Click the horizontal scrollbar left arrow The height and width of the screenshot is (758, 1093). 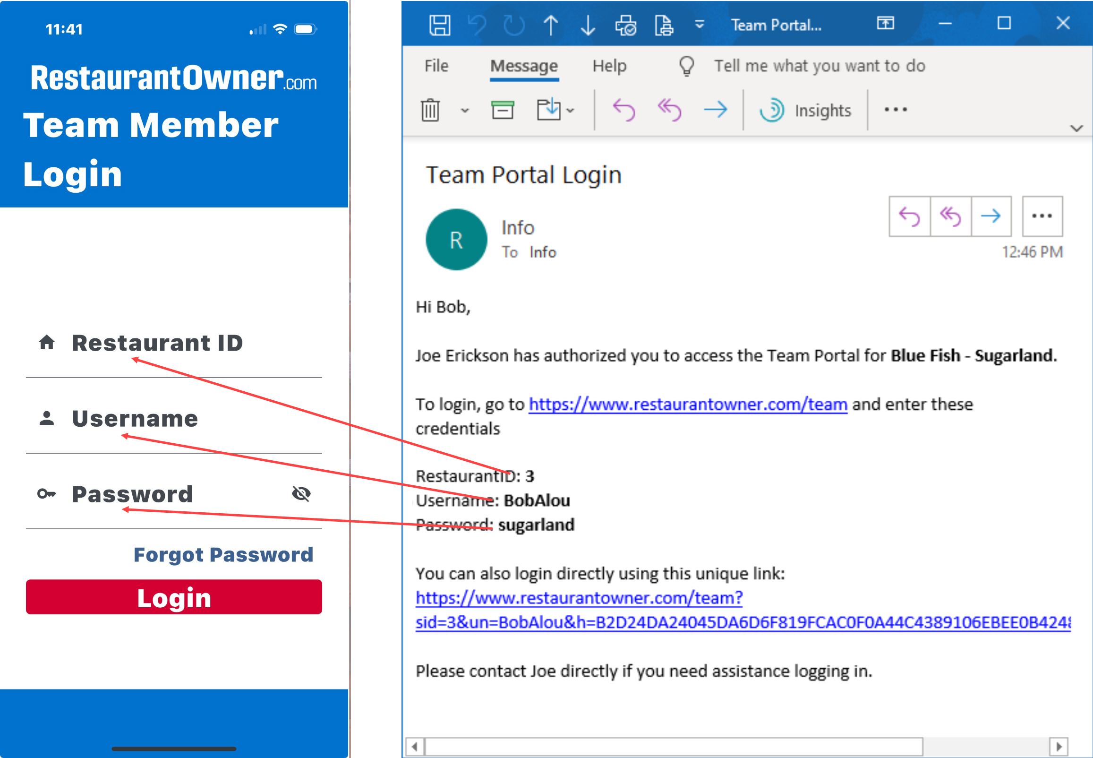(x=415, y=747)
